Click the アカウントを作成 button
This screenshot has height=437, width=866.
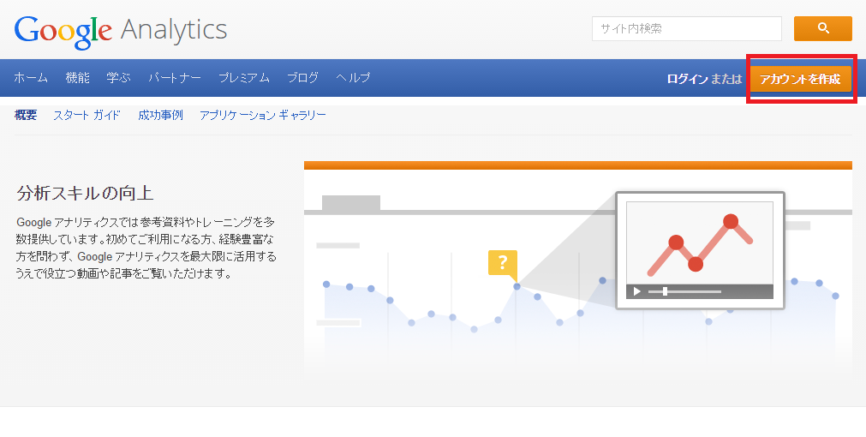point(800,79)
